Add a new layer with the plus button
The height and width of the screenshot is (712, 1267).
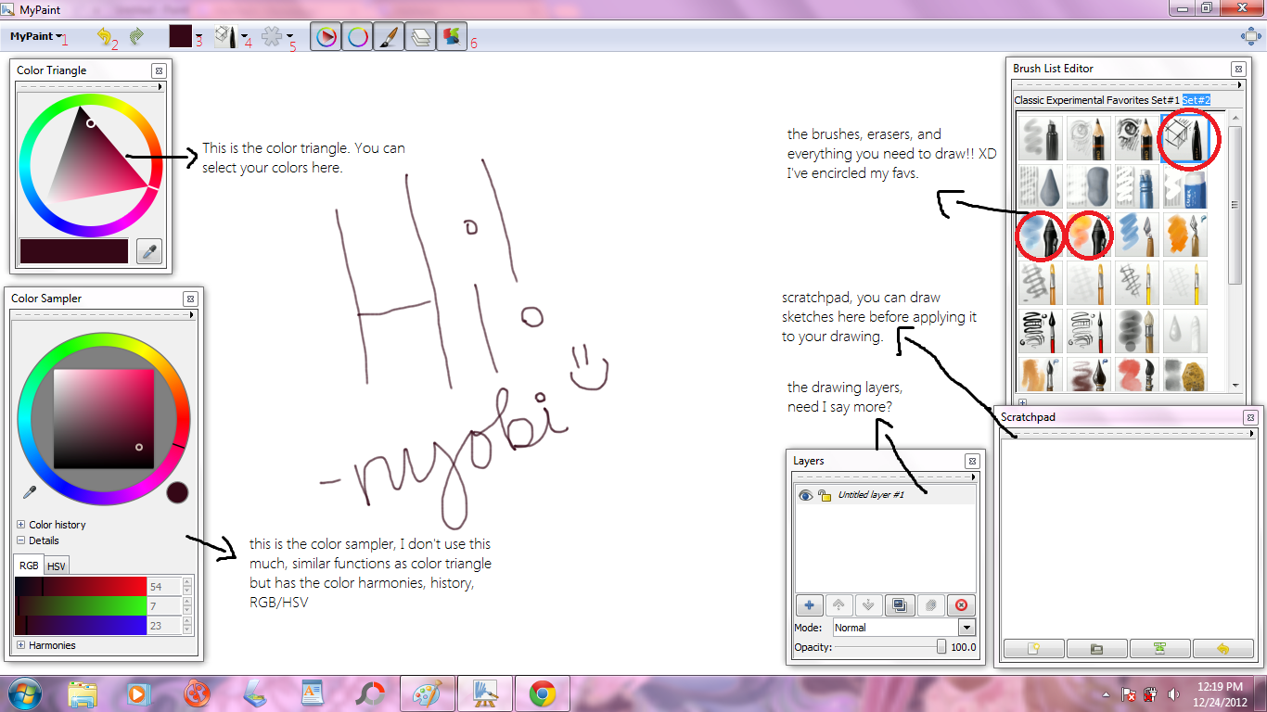(809, 604)
